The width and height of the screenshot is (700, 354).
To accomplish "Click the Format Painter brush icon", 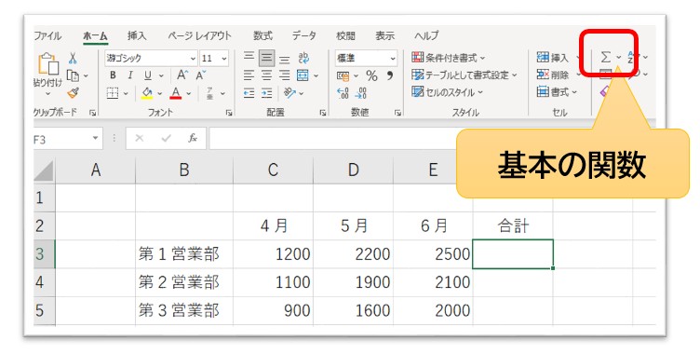I will point(73,93).
